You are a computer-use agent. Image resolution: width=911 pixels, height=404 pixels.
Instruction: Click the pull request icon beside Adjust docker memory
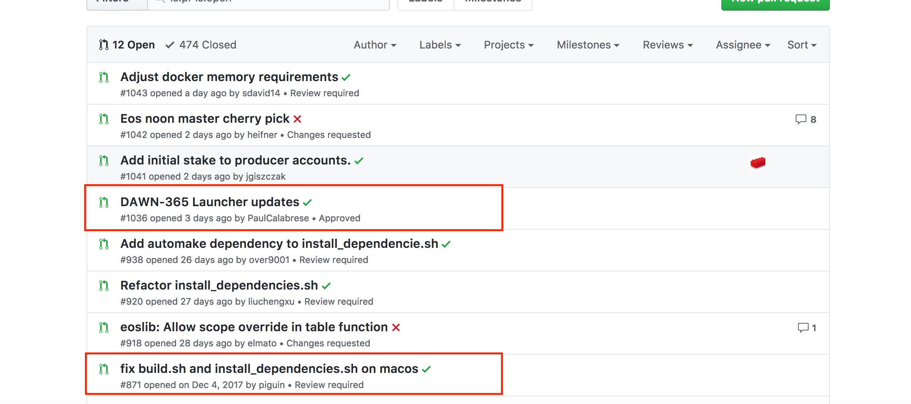pyautogui.click(x=104, y=77)
